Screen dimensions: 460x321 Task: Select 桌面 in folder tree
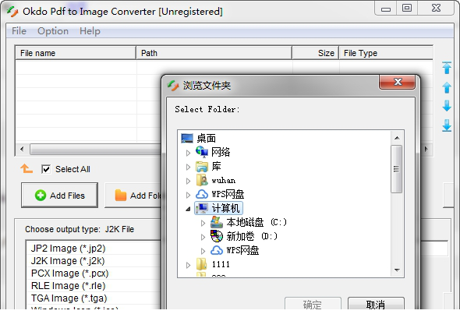click(x=207, y=138)
